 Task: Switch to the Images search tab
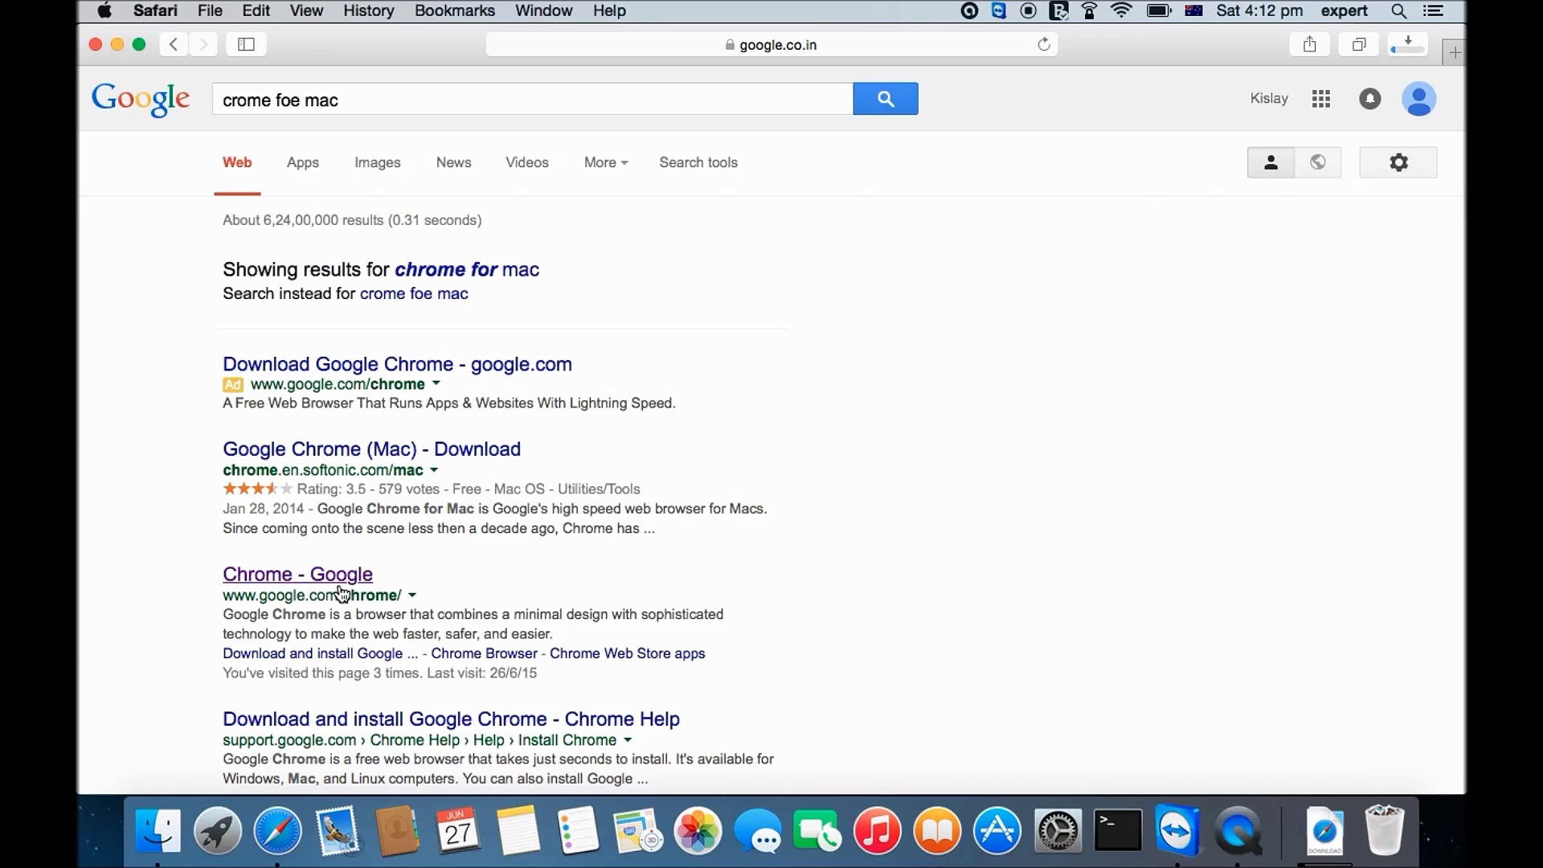tap(377, 162)
